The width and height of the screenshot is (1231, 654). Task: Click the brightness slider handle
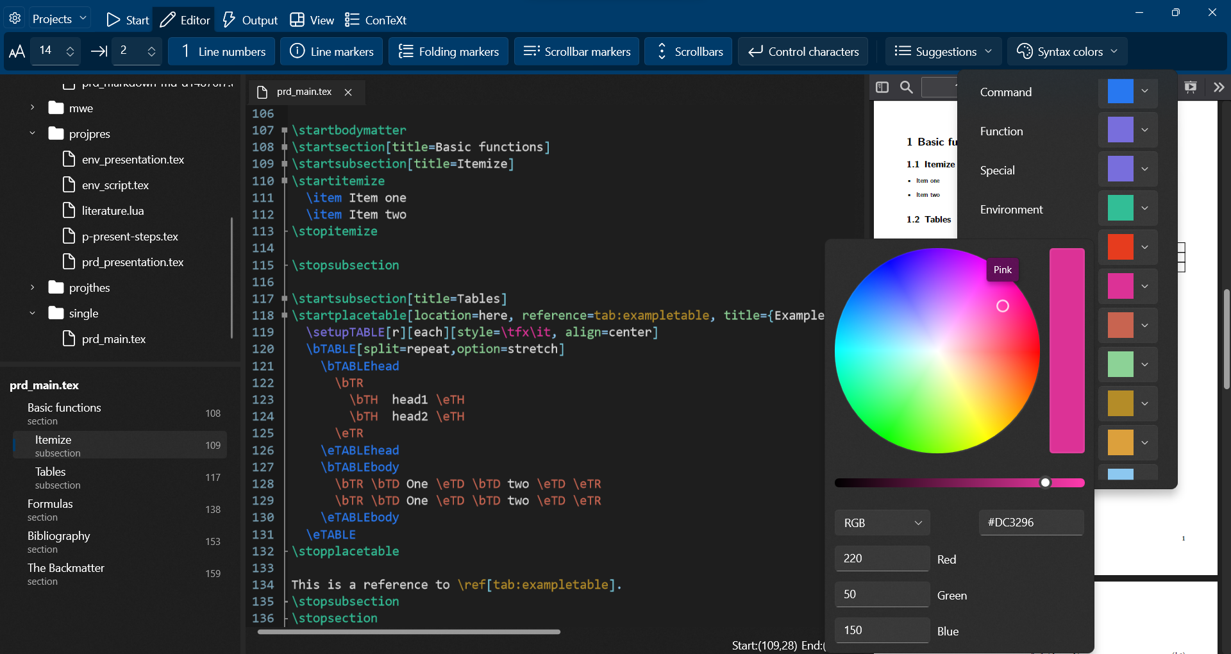[1045, 482]
